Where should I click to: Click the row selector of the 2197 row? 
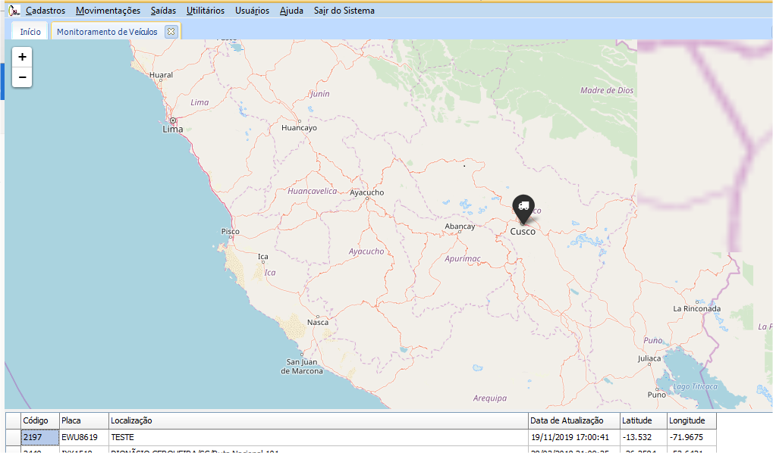click(x=14, y=437)
